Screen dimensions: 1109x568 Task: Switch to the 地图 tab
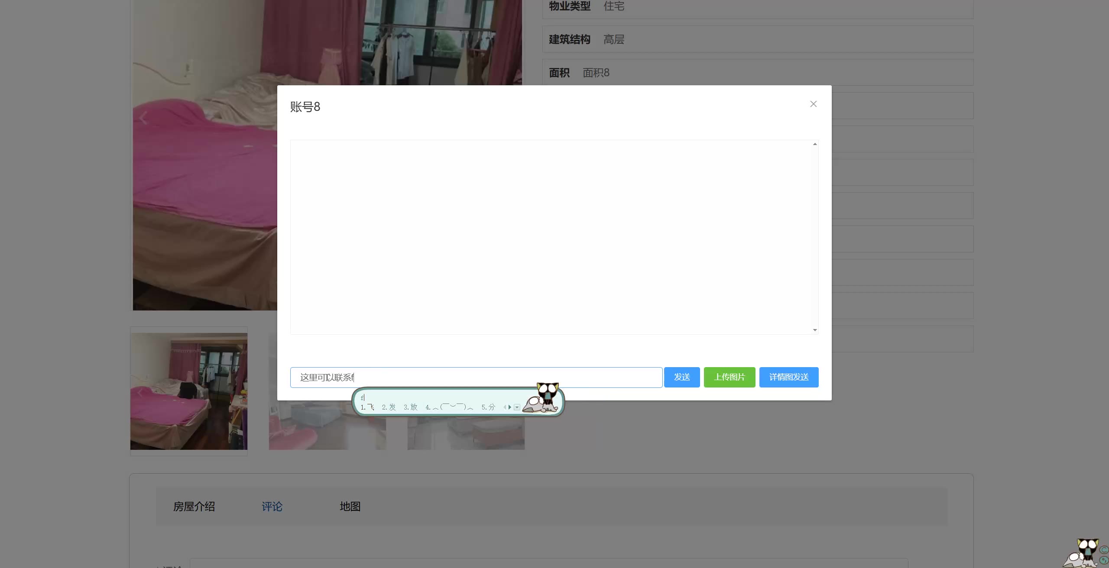click(x=350, y=507)
